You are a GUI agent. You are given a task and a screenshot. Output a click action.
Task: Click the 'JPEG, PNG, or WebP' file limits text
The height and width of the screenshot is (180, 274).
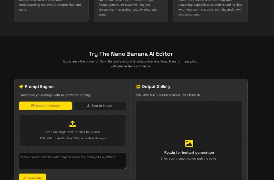click(x=72, y=138)
